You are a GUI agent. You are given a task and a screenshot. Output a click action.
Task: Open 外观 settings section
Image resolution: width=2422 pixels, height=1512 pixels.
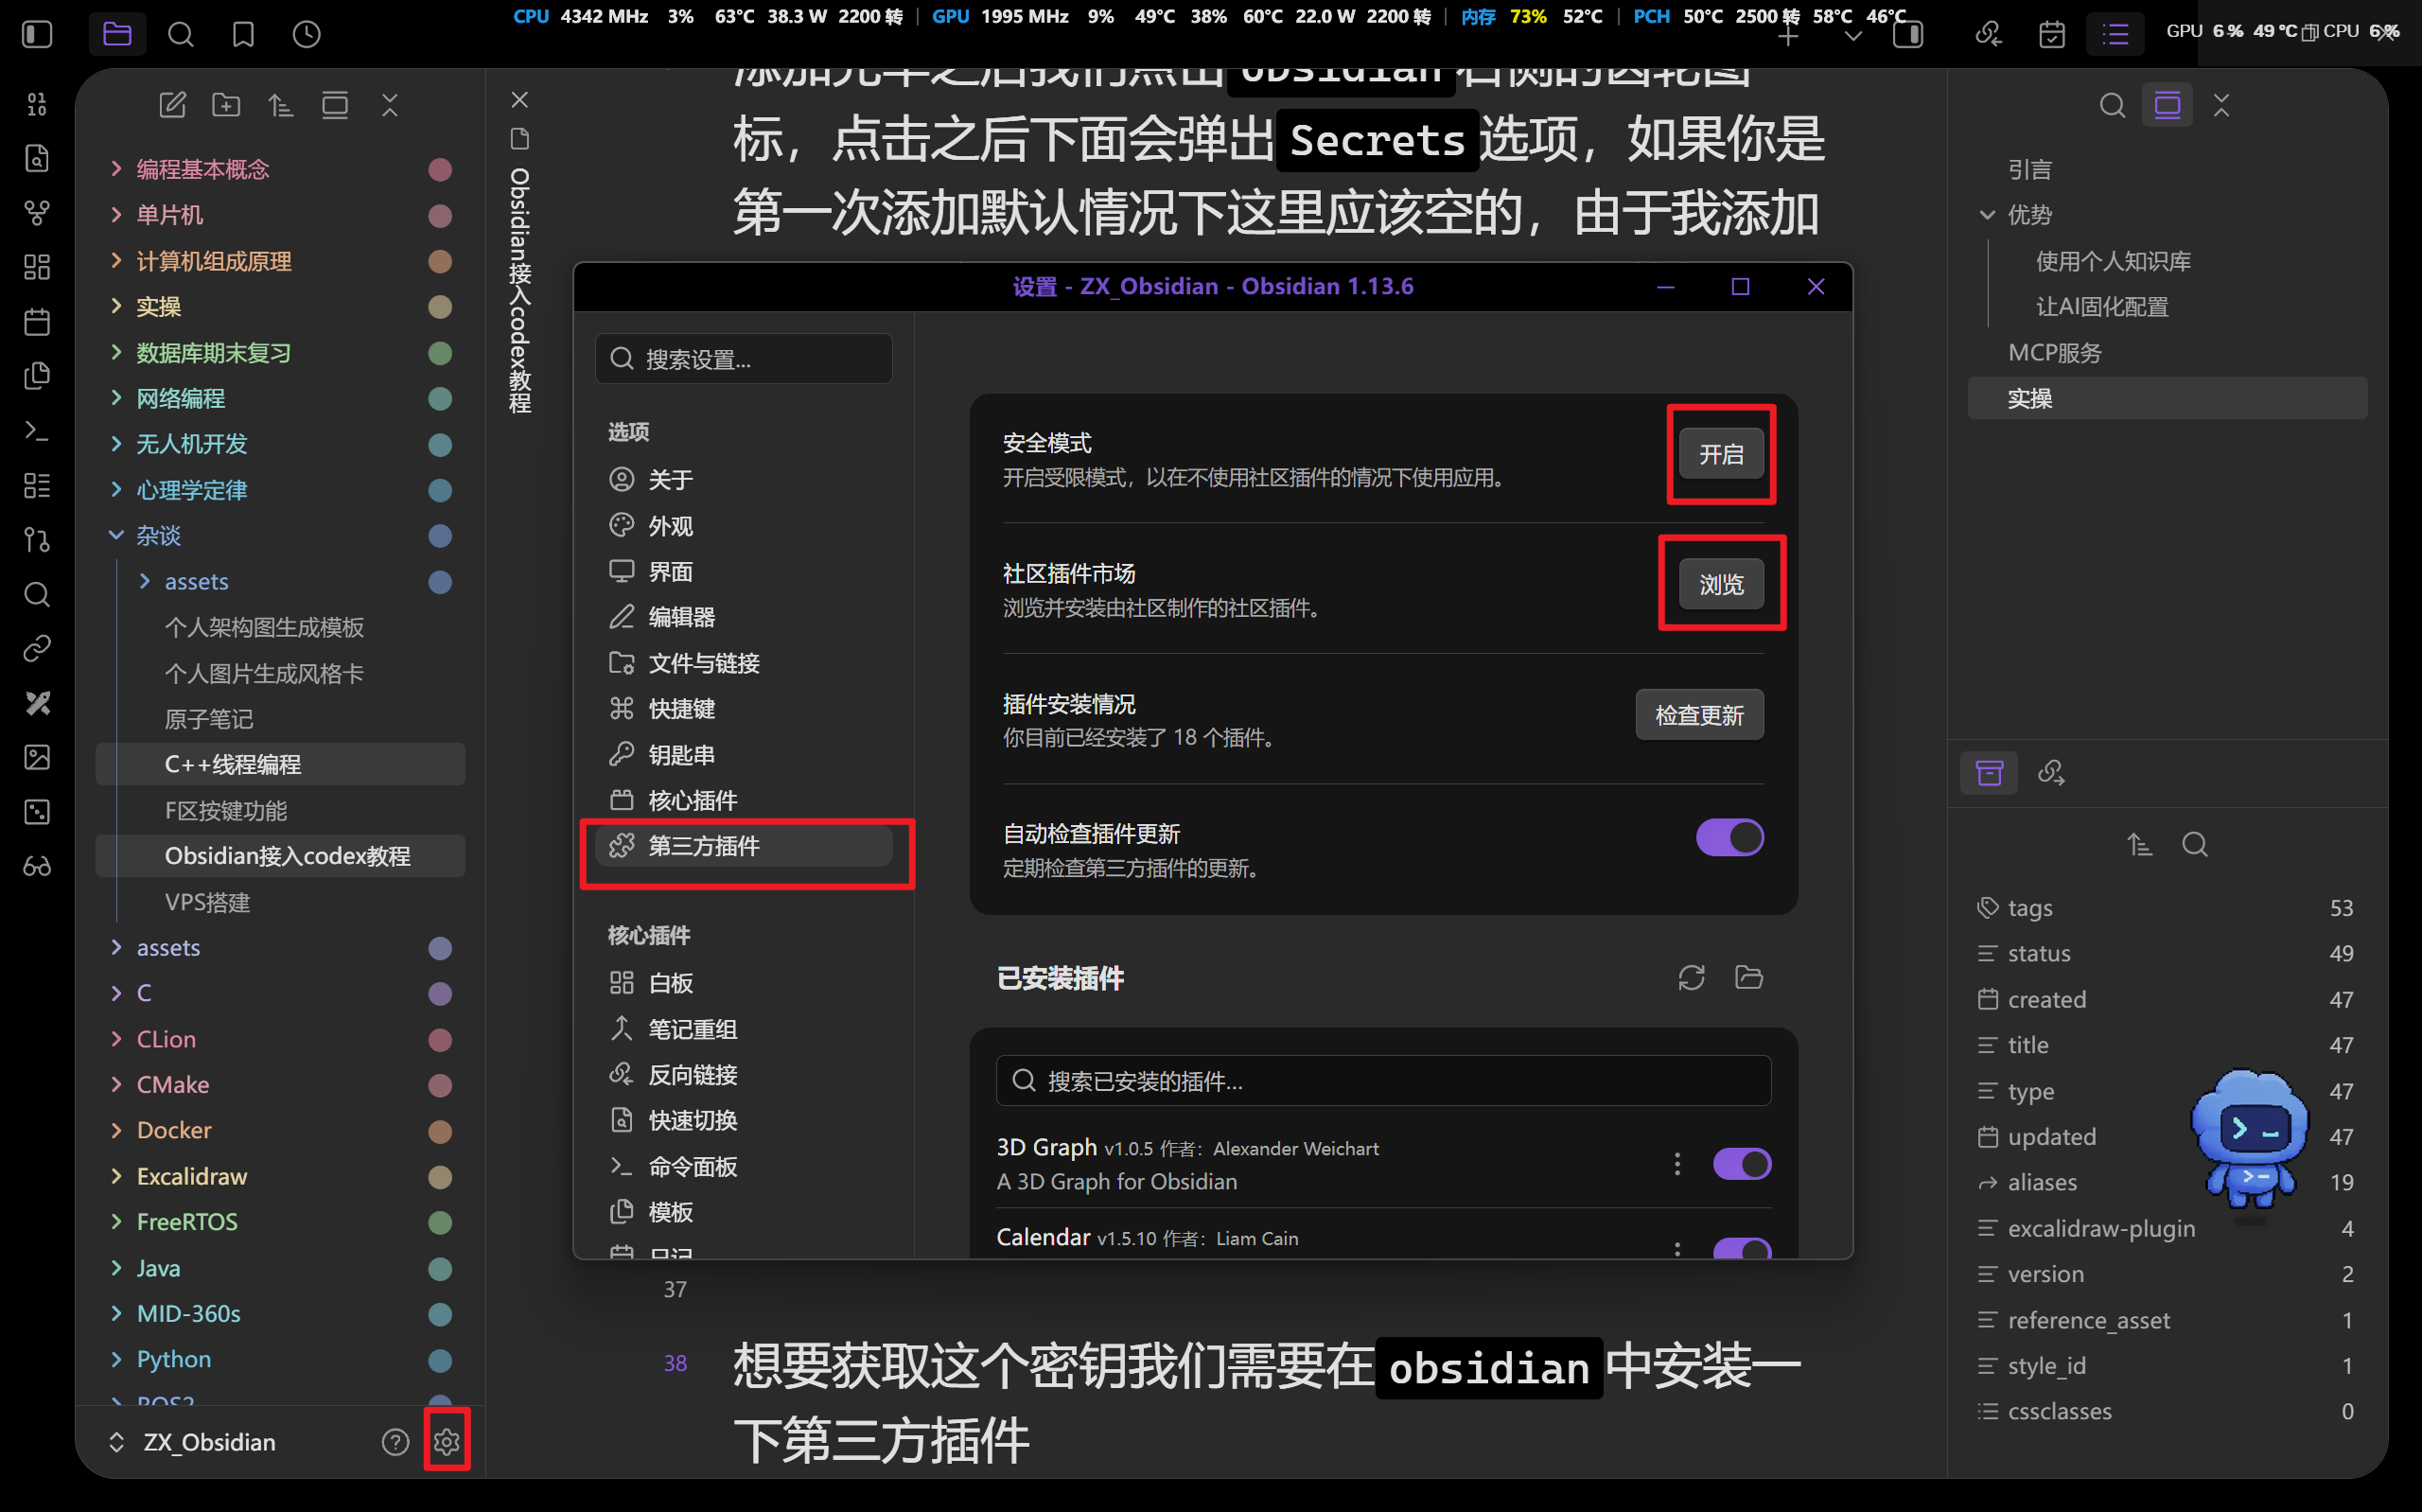(x=744, y=525)
